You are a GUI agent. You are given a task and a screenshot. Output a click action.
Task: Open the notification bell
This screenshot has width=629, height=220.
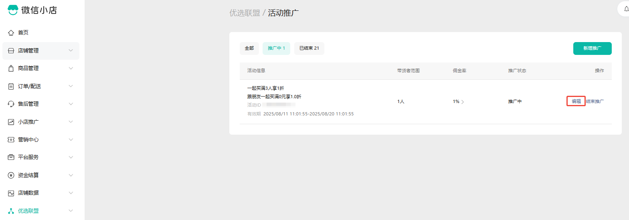[x=626, y=9]
